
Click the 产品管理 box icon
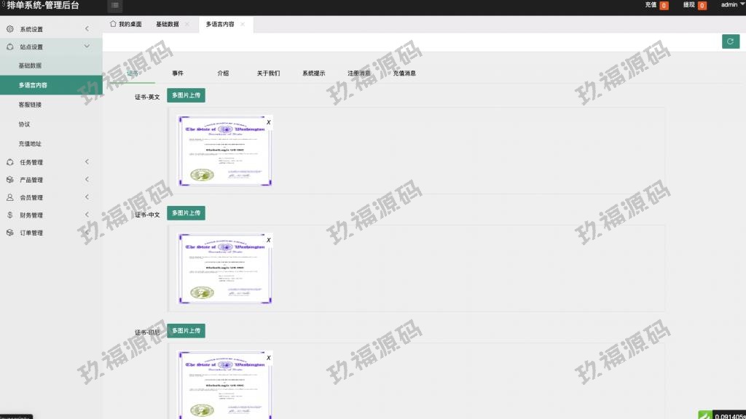(x=9, y=180)
